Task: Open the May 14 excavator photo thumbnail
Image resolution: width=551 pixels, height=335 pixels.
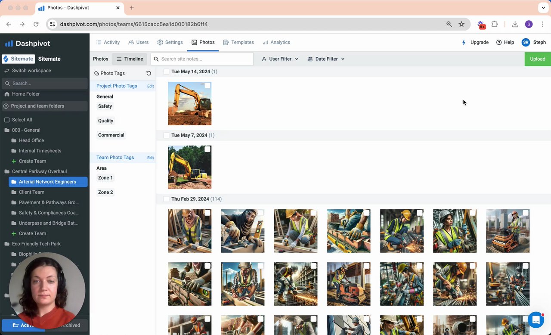Action: point(189,103)
